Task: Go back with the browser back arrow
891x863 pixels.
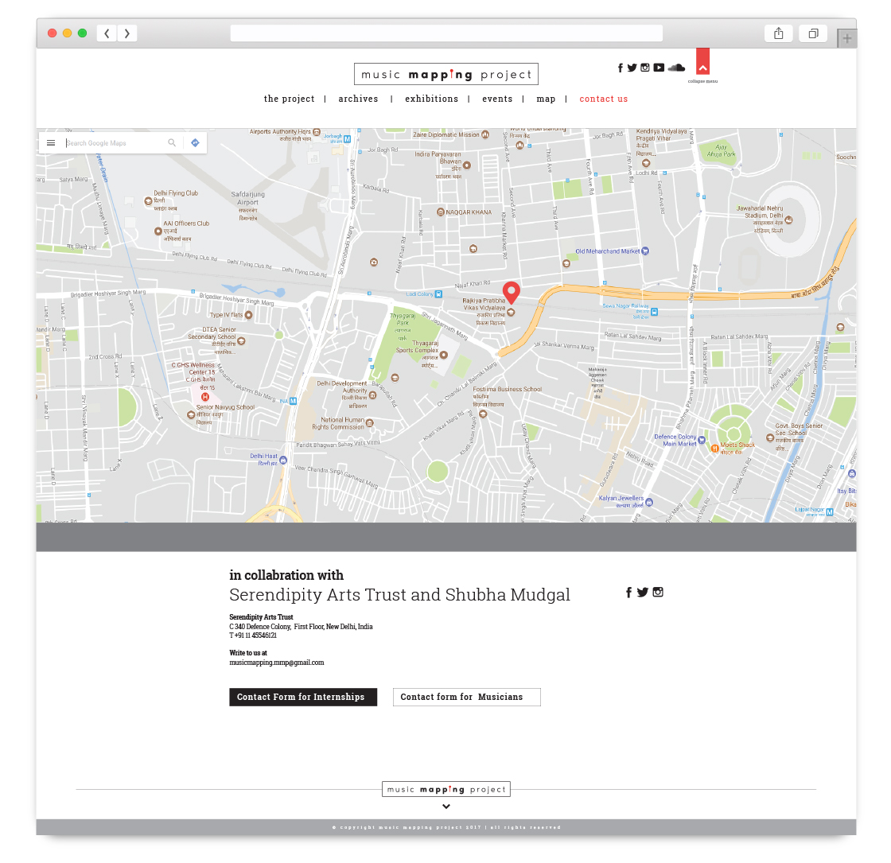Action: [107, 33]
